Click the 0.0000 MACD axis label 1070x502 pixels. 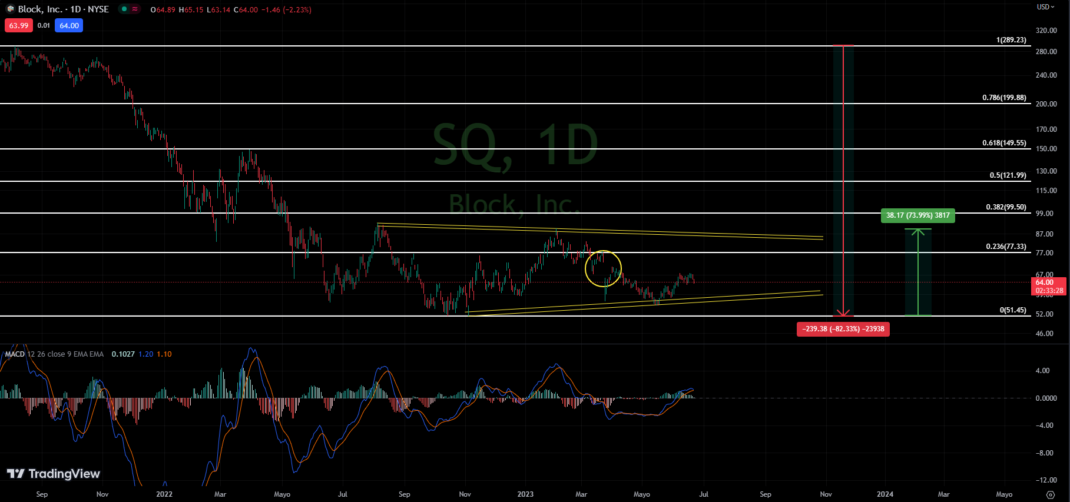click(x=1046, y=398)
